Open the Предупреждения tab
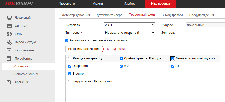The width and height of the screenshot is (225, 102). click(201, 15)
